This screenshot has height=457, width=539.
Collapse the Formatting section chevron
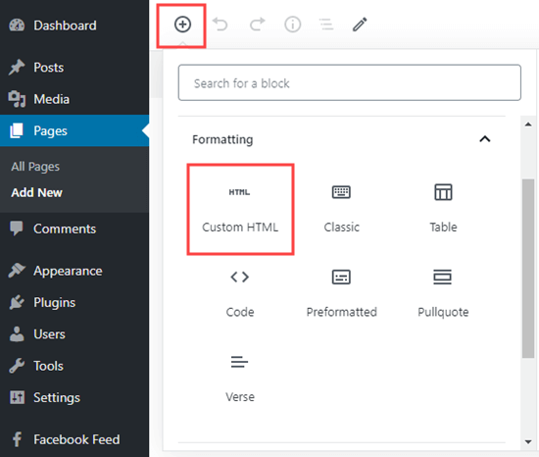click(x=485, y=139)
